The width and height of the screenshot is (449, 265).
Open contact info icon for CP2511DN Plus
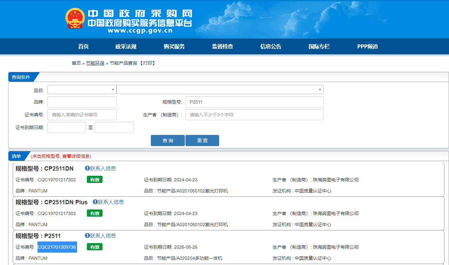[x=95, y=202]
